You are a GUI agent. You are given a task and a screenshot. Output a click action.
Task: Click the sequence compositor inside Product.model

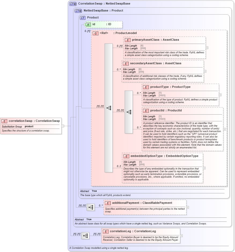coord(108,107)
